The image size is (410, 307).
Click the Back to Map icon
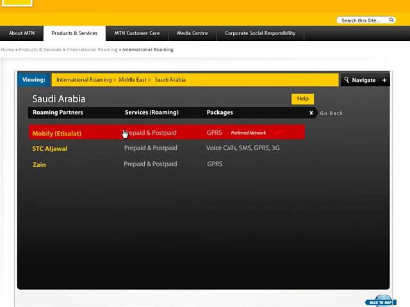click(380, 302)
